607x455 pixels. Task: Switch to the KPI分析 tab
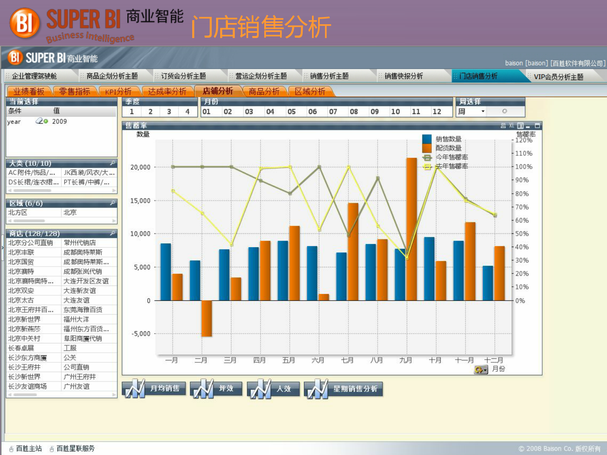coord(118,91)
